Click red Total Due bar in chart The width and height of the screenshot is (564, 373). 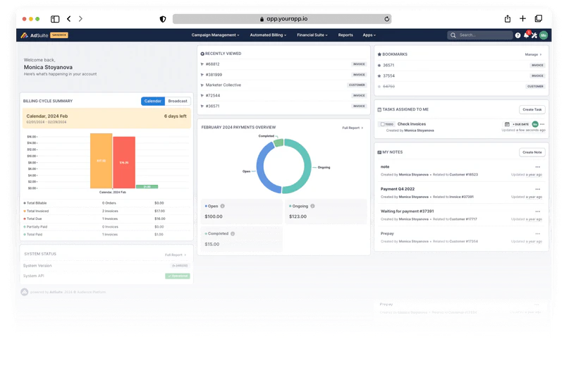coord(124,163)
